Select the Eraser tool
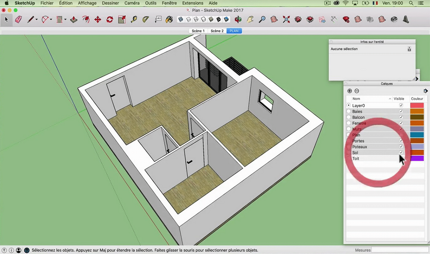430x254 pixels. coord(18,19)
